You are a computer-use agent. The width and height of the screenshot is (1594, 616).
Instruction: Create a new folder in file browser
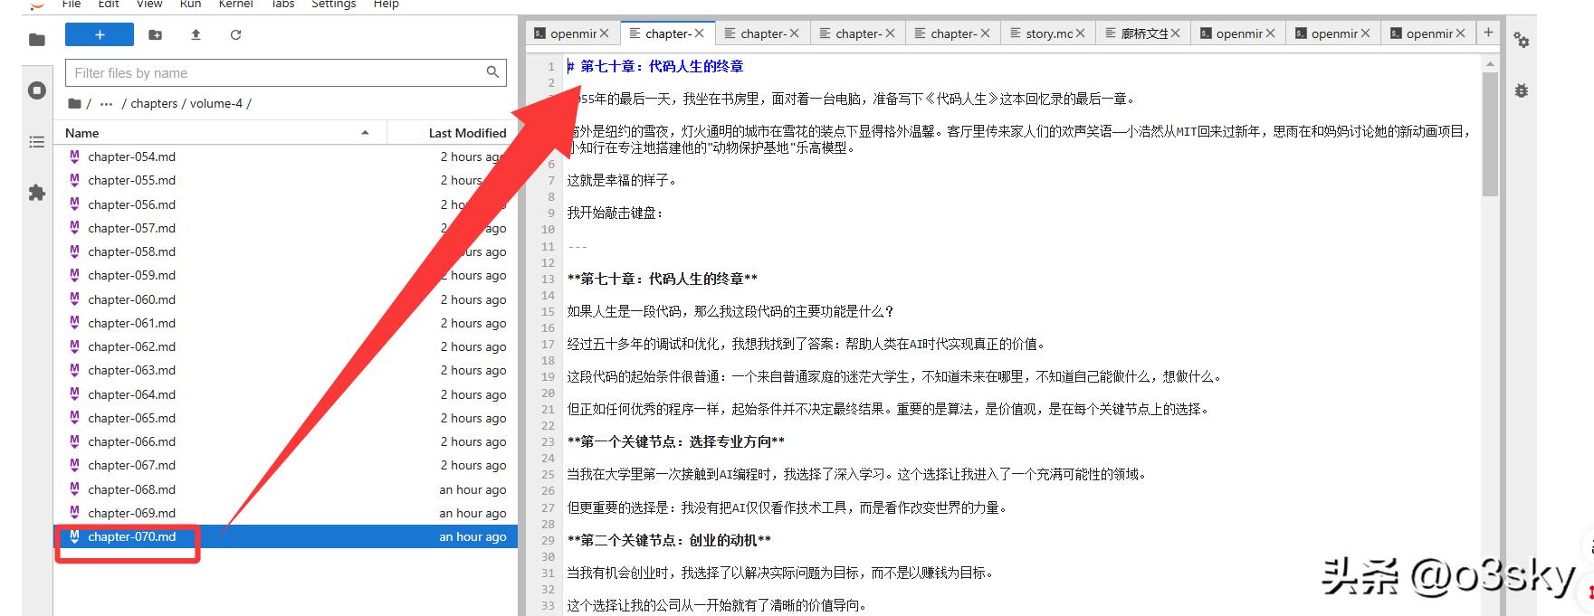[x=156, y=35]
